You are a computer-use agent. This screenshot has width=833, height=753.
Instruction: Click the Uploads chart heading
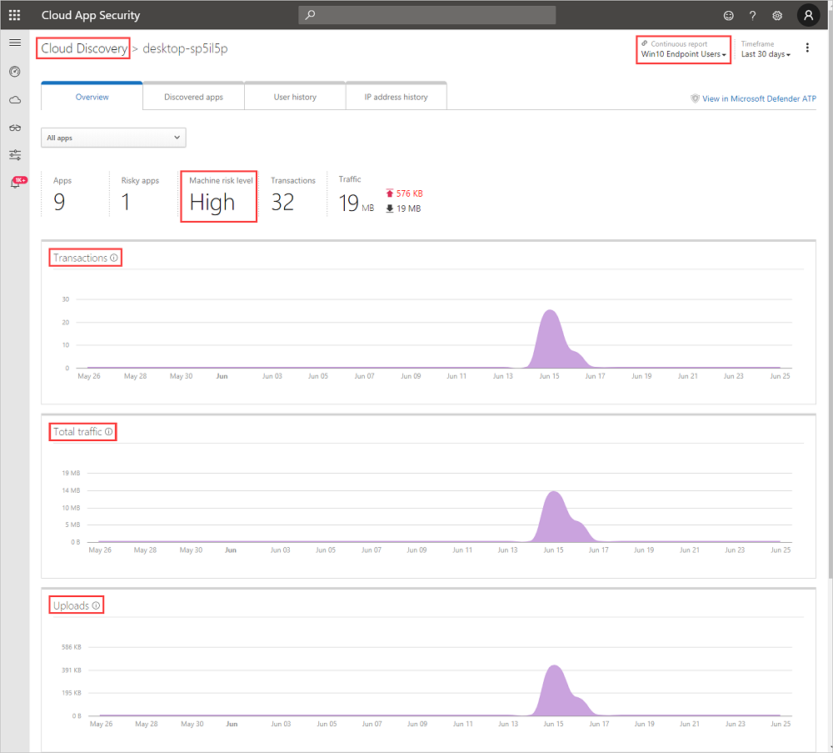(71, 605)
